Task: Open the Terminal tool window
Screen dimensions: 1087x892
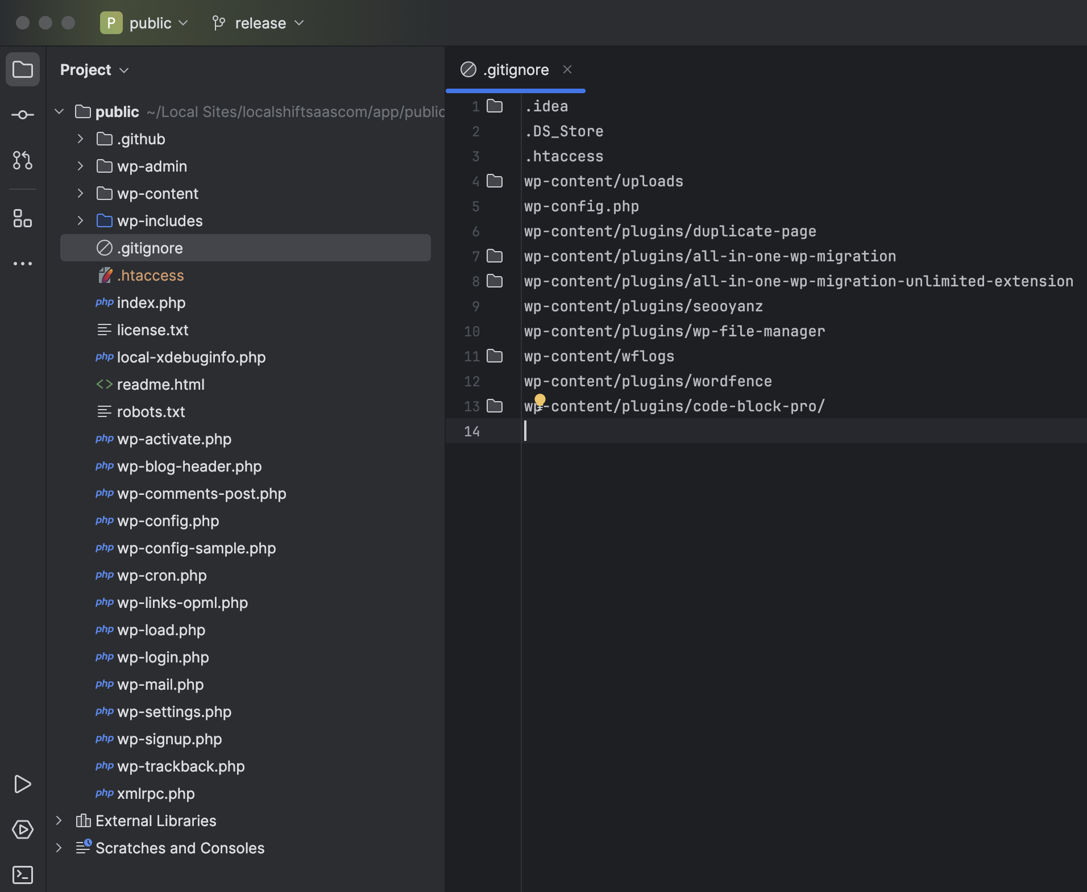Action: [x=23, y=875]
